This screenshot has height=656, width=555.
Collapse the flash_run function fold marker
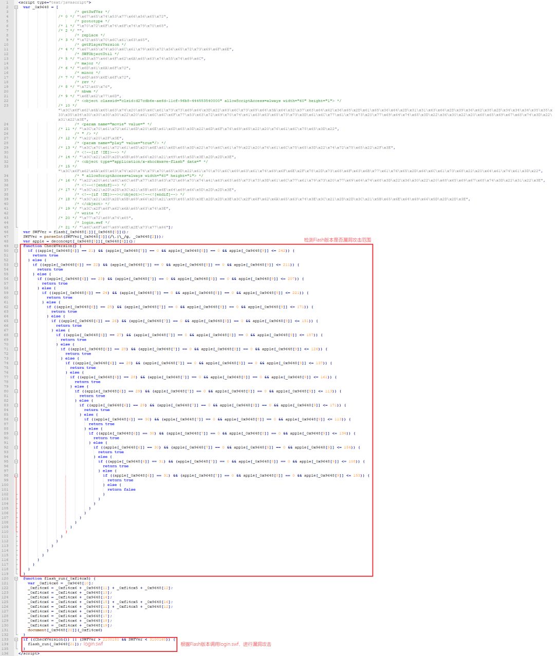click(16, 578)
